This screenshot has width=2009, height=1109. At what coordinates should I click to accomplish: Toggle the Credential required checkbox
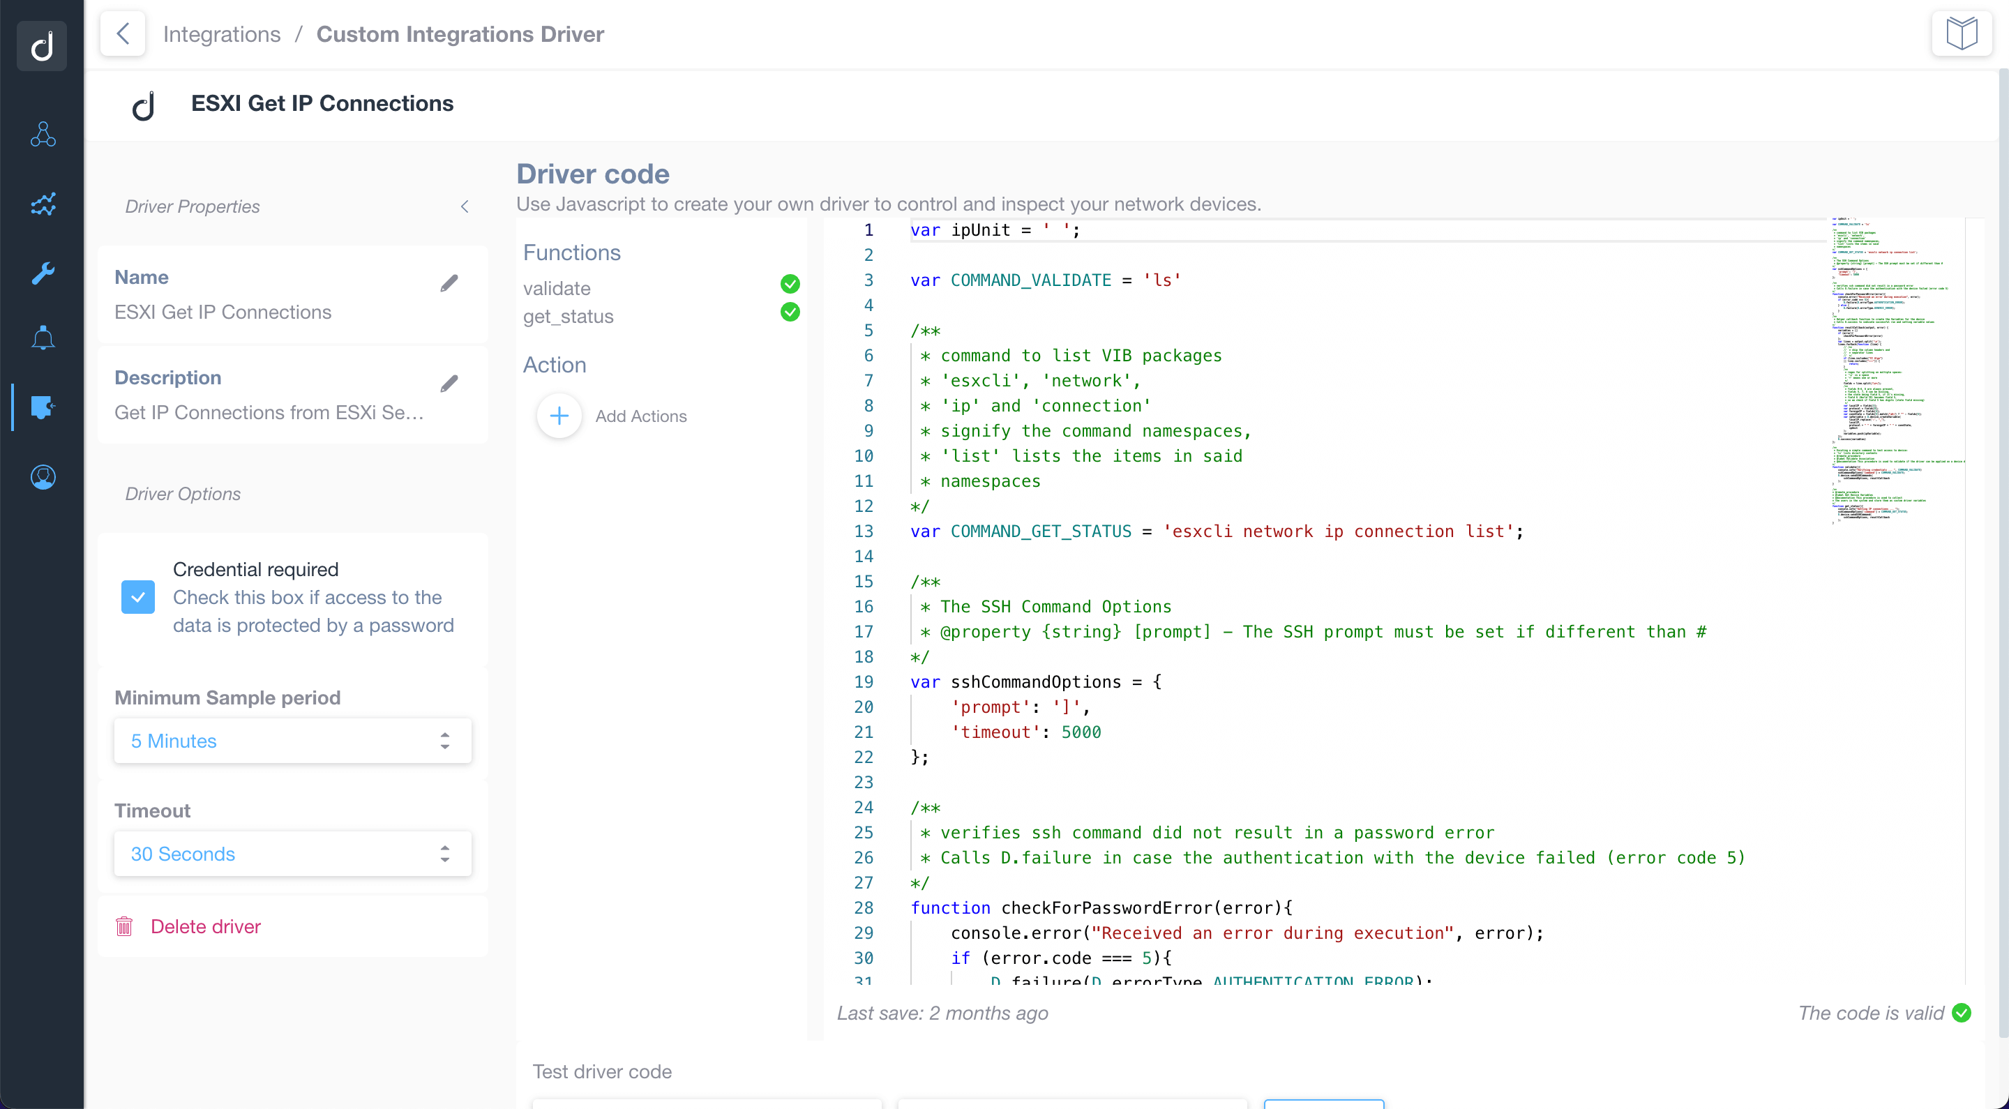click(x=138, y=597)
